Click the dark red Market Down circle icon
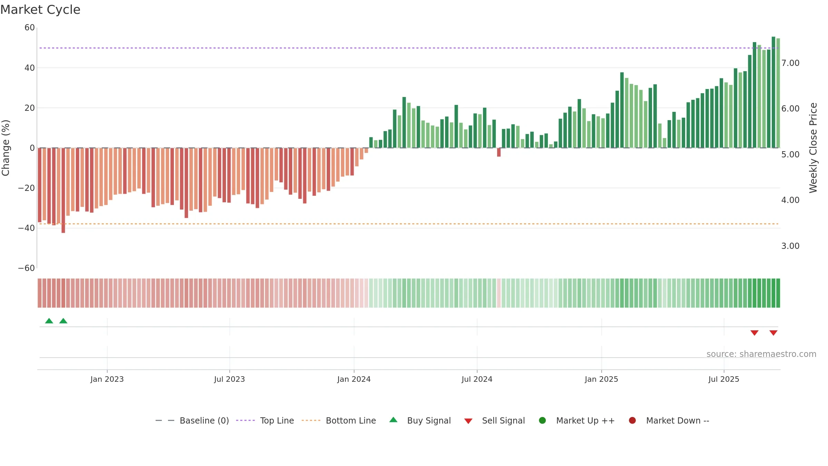Image resolution: width=828 pixels, height=466 pixels. tap(632, 420)
